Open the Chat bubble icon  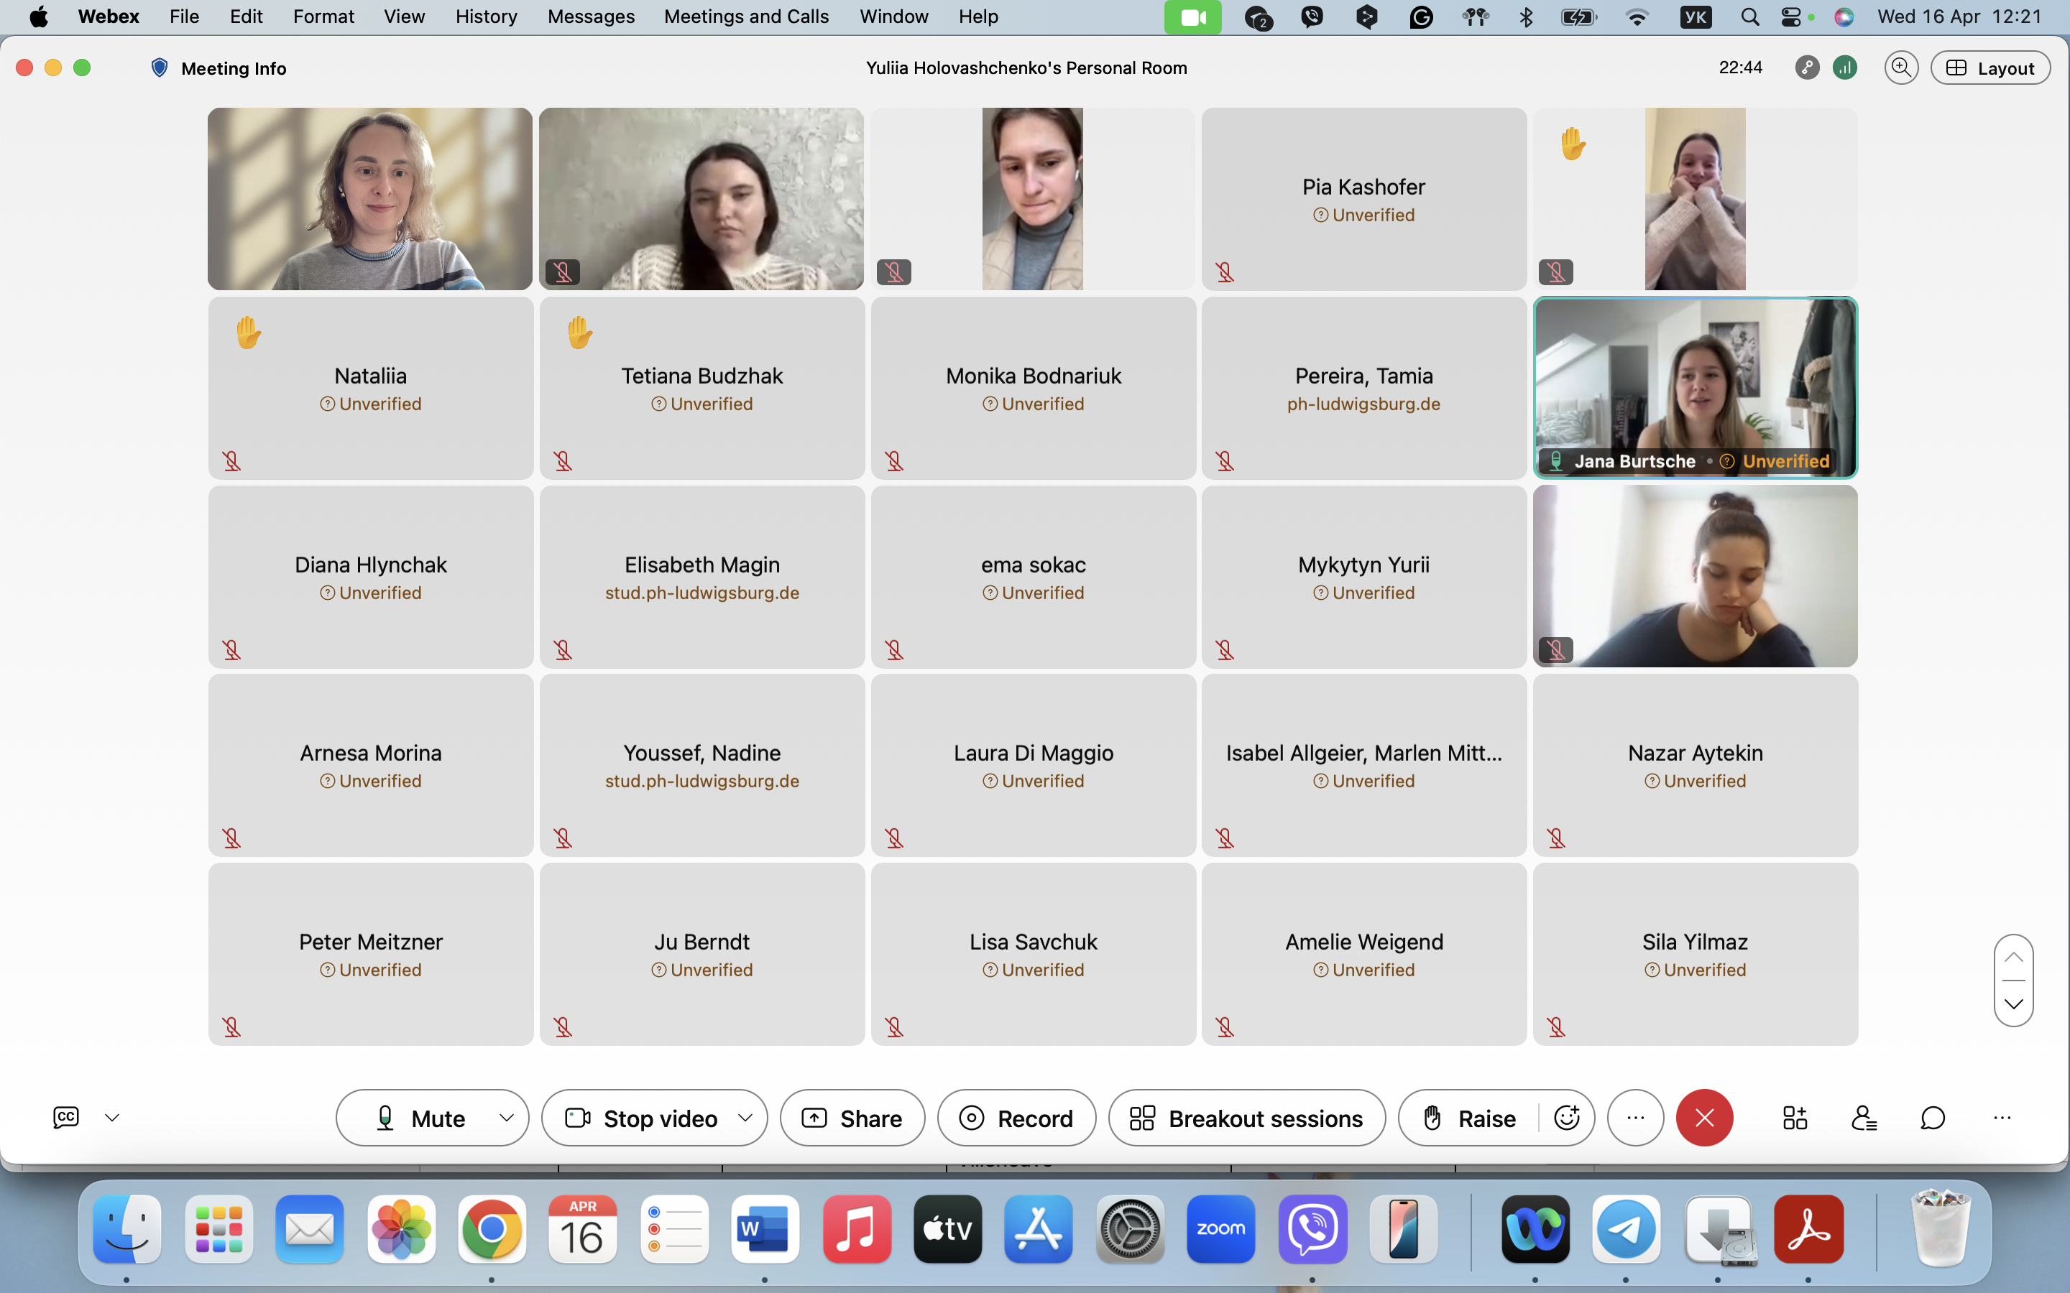click(x=1932, y=1118)
